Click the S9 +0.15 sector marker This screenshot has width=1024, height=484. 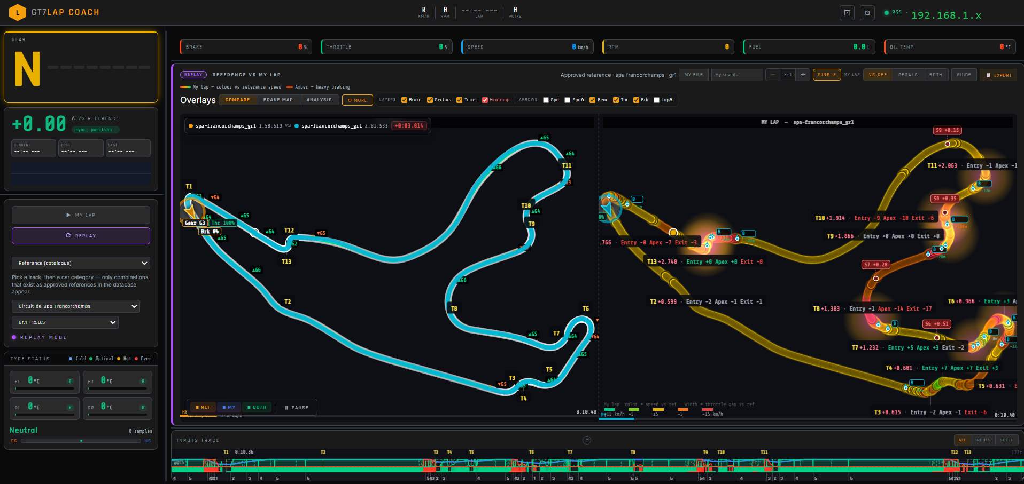948,130
